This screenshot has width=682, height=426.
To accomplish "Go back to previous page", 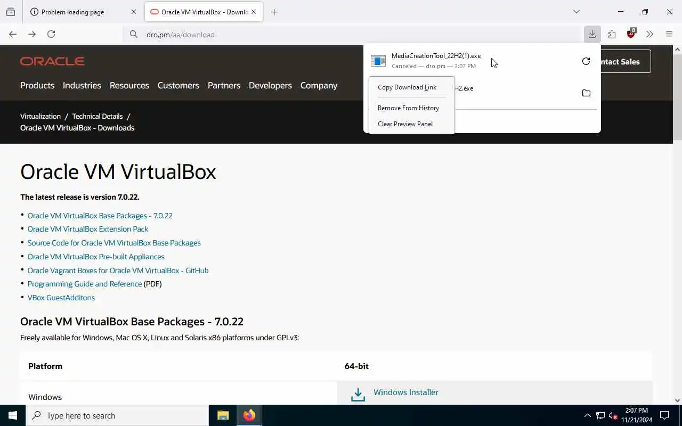I will [x=13, y=34].
